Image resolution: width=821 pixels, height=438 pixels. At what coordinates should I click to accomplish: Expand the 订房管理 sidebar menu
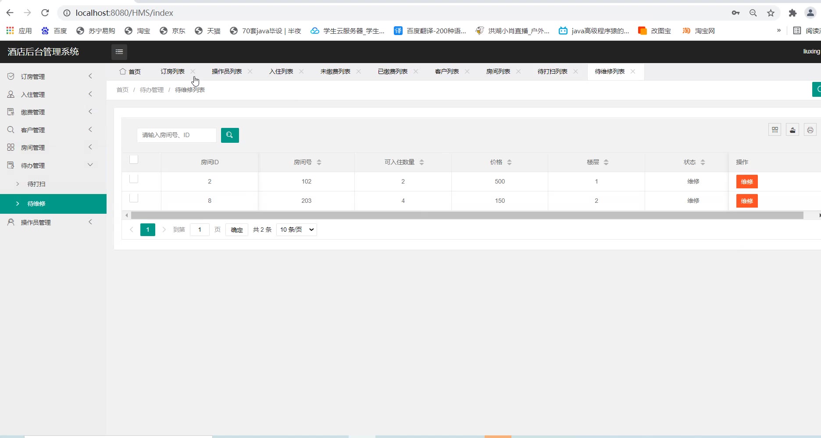[53, 77]
